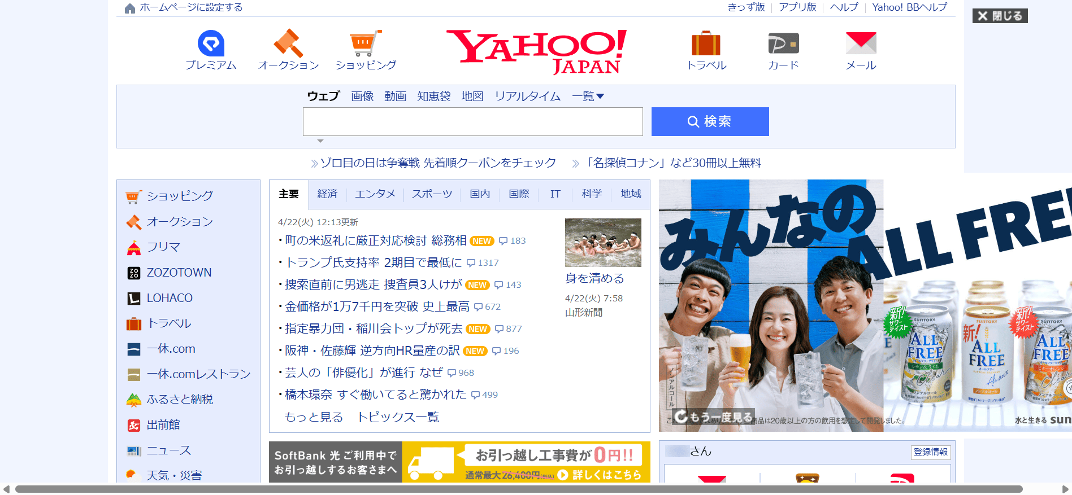Open the 名探偵コナン 30冊以上無料 link
The height and width of the screenshot is (495, 1072).
pyautogui.click(x=672, y=163)
